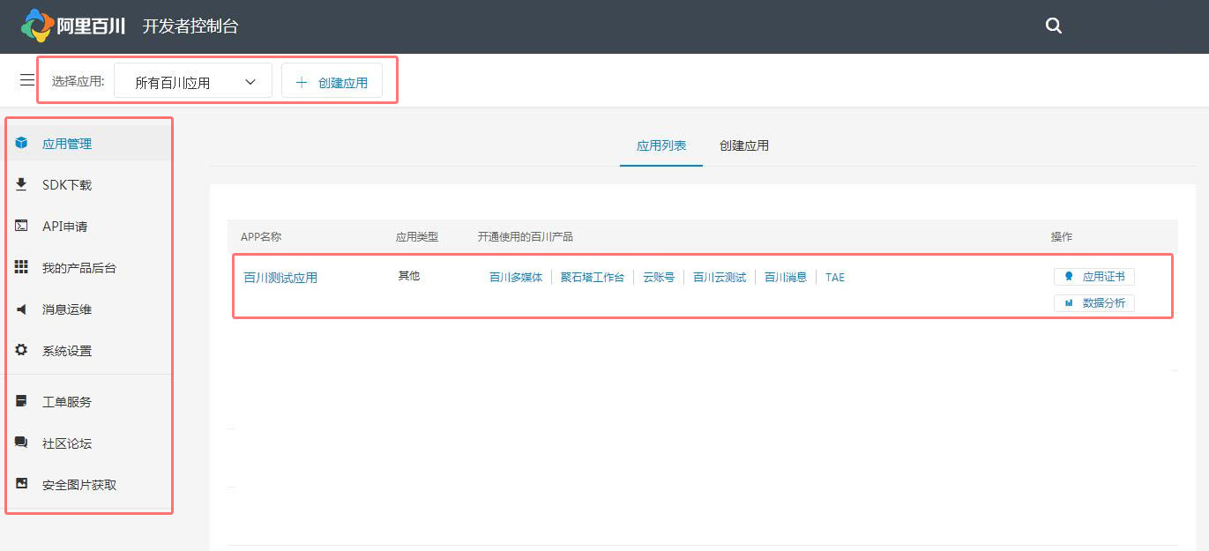Click the gear icon for 系统设置
This screenshot has height=551, width=1209.
[21, 350]
